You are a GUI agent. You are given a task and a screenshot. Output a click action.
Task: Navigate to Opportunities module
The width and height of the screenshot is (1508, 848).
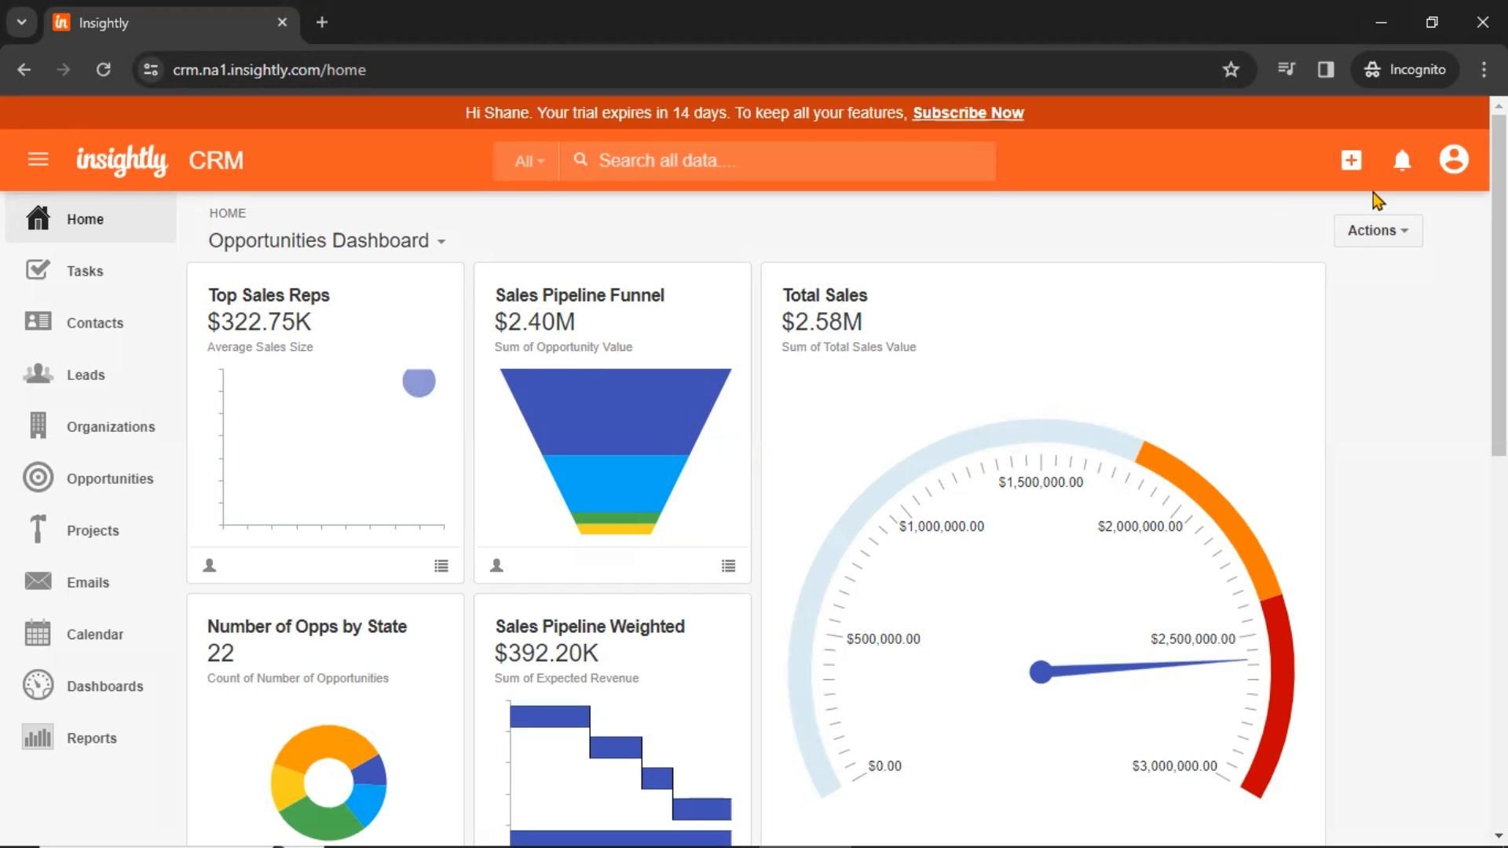(110, 478)
